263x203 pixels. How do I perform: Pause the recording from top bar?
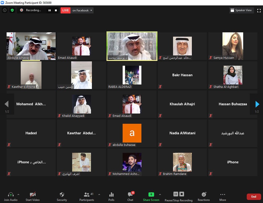(x=49, y=10)
